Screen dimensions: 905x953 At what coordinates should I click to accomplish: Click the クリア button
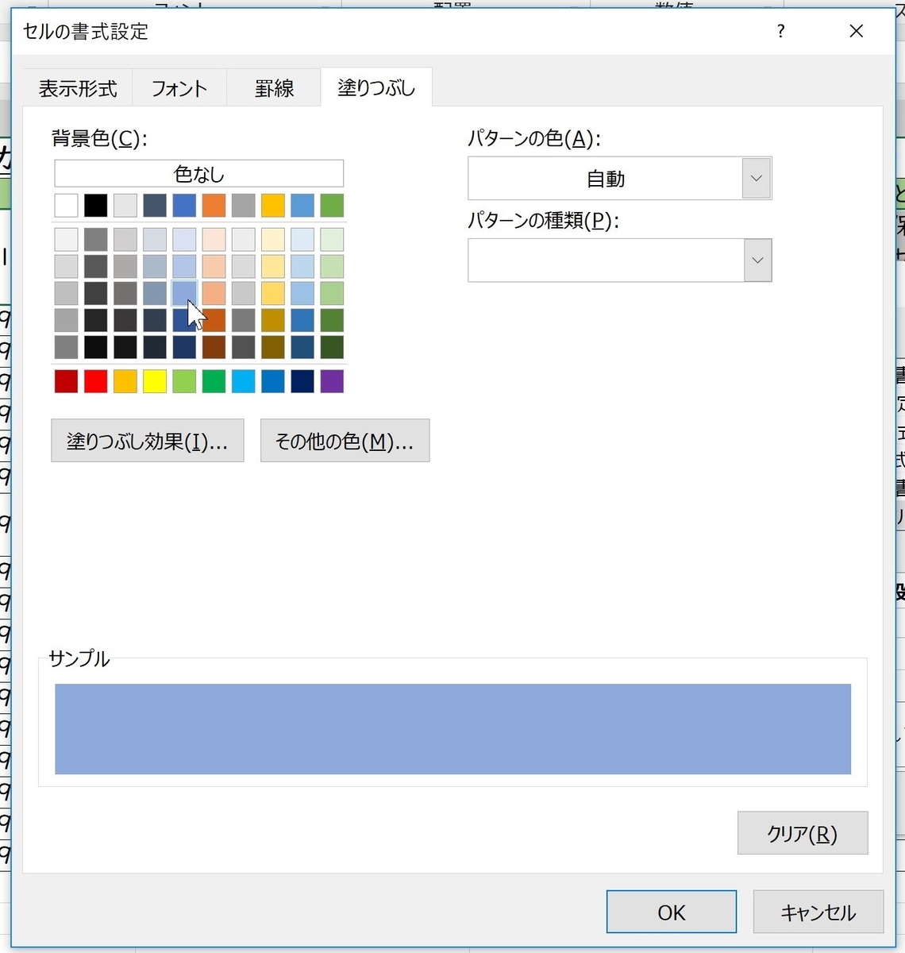(802, 832)
